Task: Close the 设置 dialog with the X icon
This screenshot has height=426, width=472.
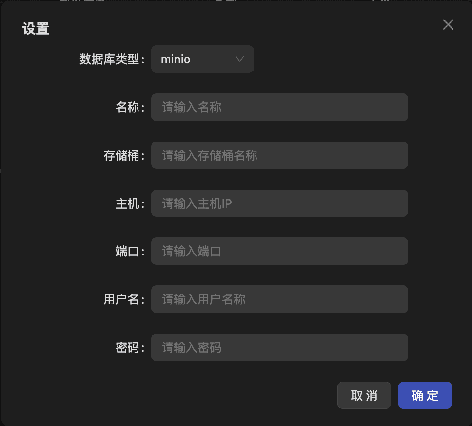Action: coord(448,25)
